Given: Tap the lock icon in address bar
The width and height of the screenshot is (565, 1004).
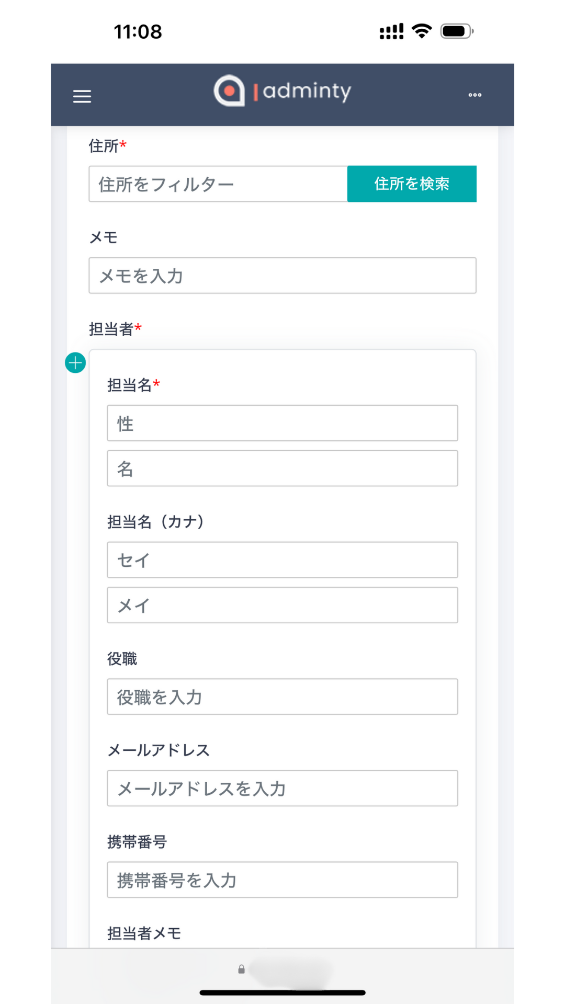Looking at the screenshot, I should point(241,969).
